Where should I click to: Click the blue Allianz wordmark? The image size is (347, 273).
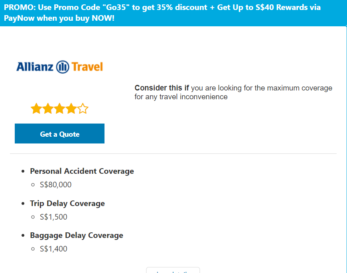point(35,67)
